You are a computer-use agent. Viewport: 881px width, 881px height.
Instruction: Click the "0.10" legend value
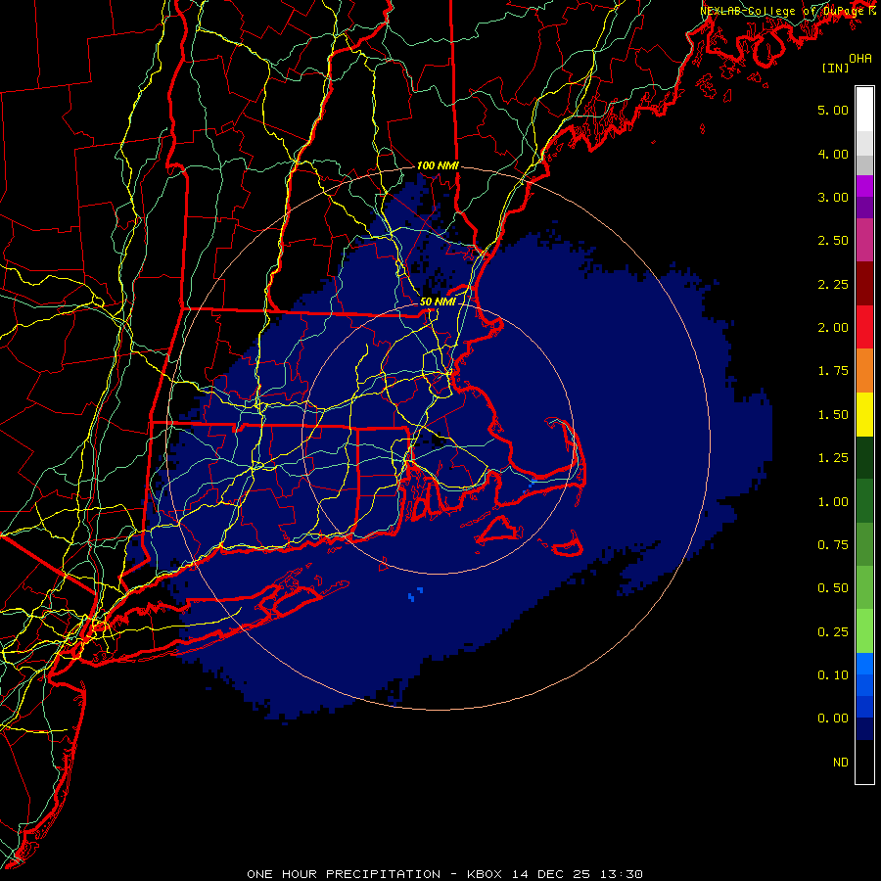[833, 675]
